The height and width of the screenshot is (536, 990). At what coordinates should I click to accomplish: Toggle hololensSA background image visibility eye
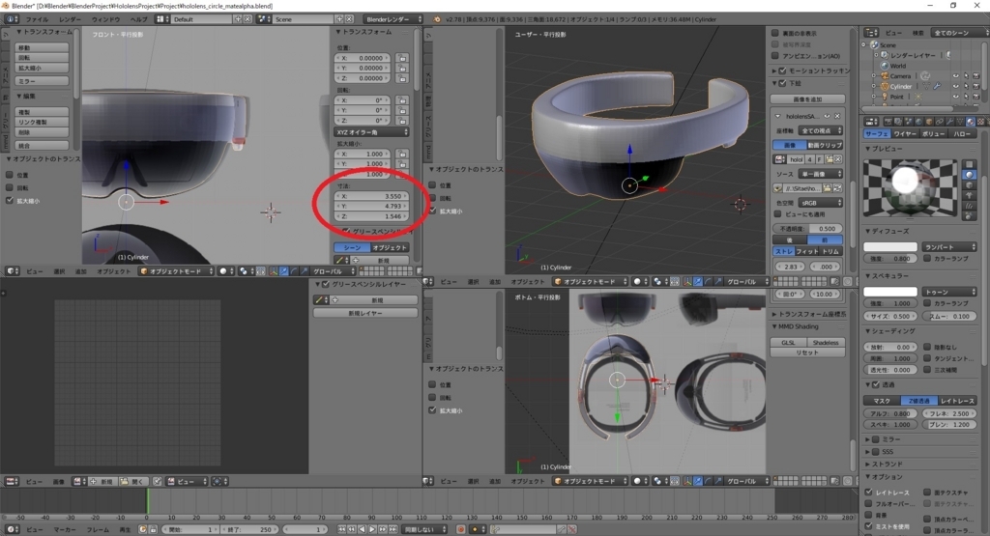828,116
